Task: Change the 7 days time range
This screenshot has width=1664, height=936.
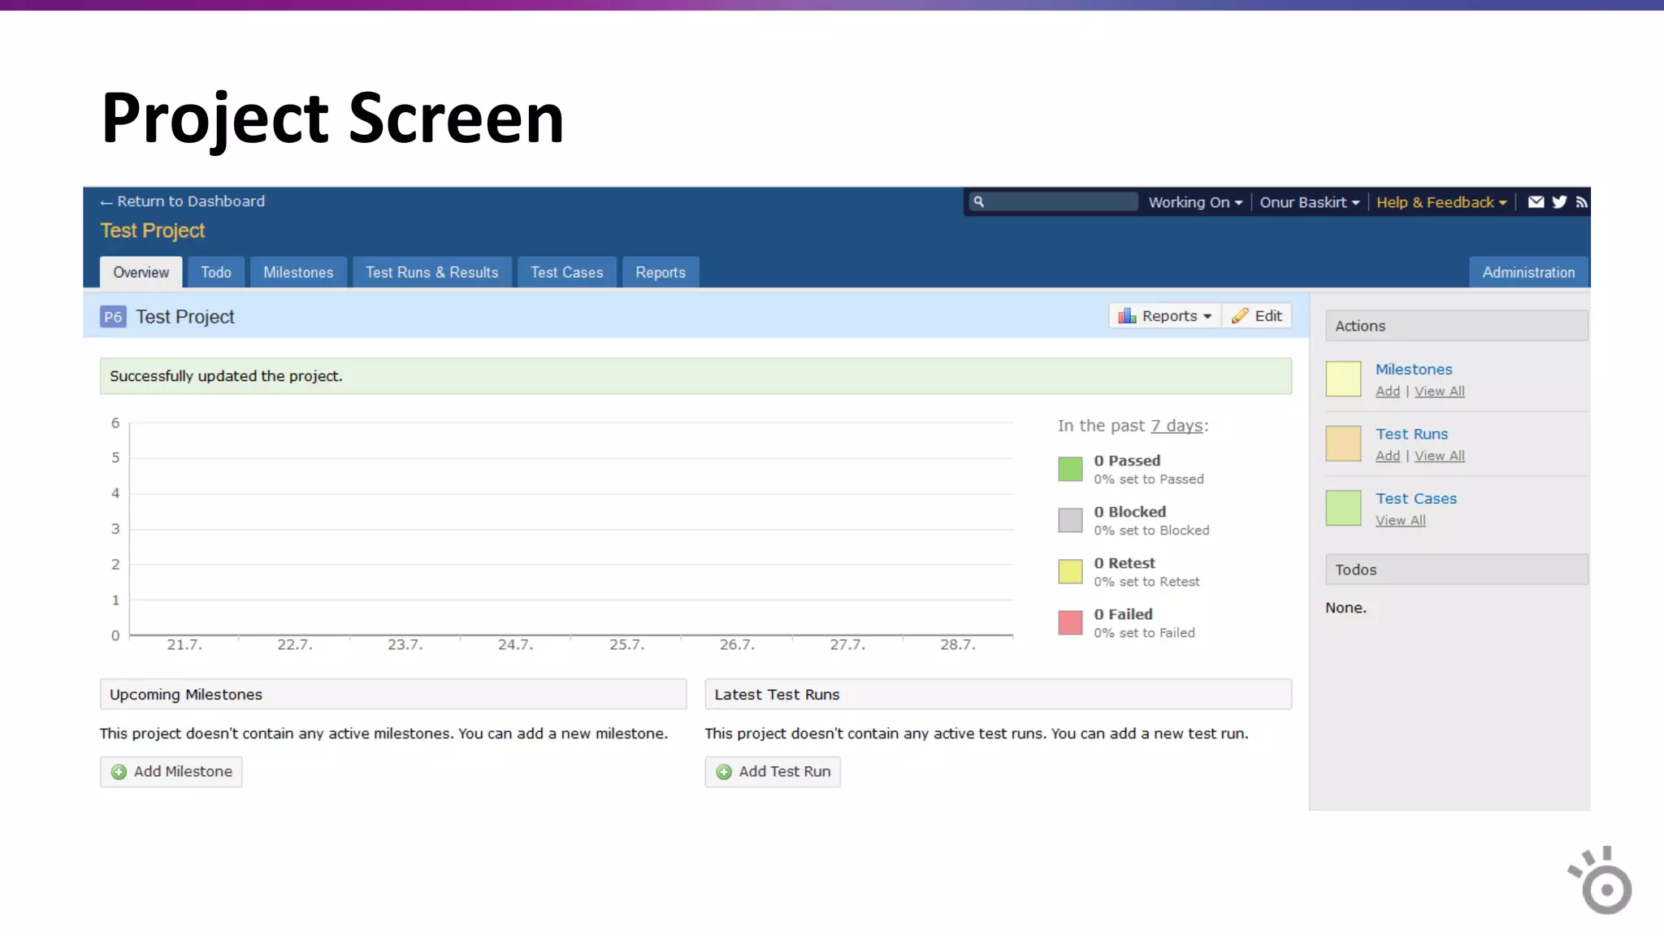Action: (1176, 426)
